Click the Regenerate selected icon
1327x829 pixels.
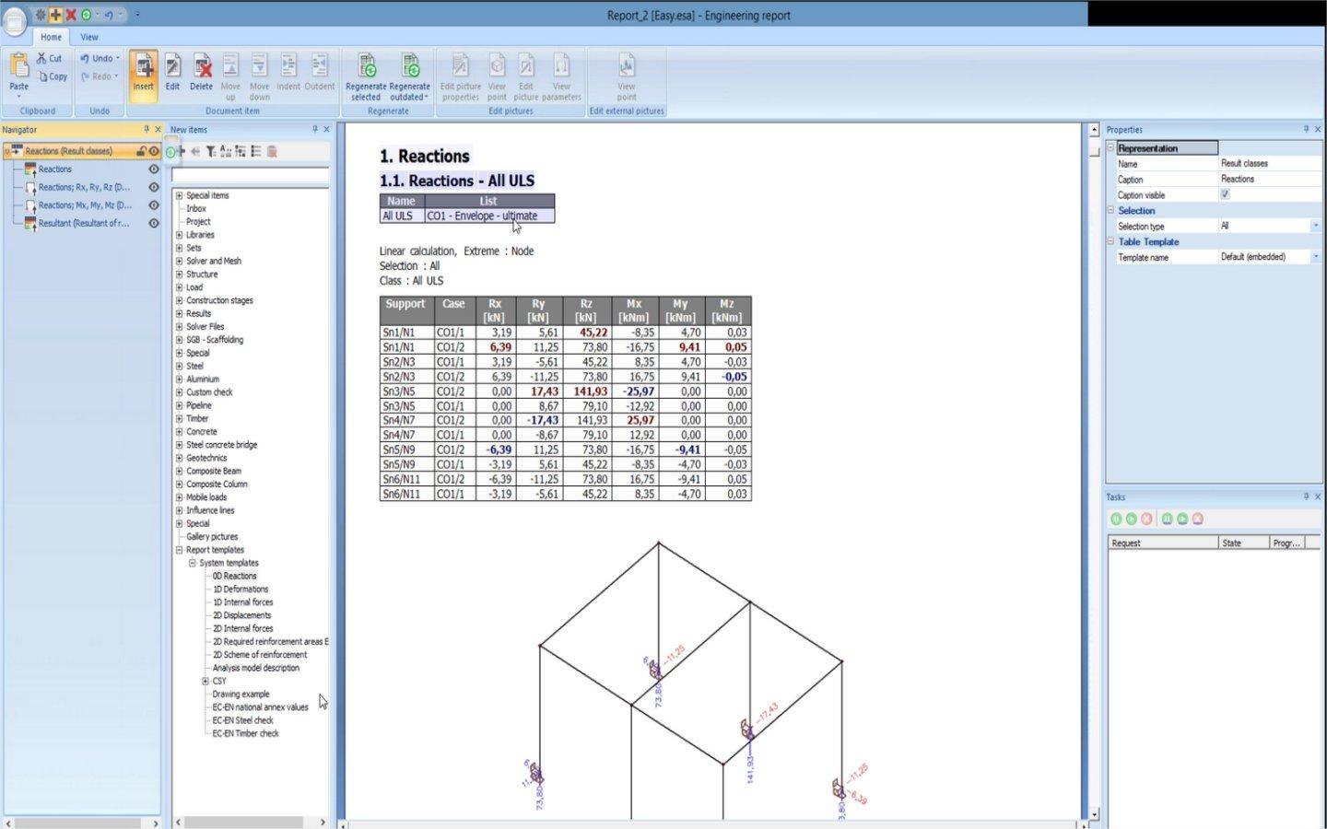click(366, 74)
